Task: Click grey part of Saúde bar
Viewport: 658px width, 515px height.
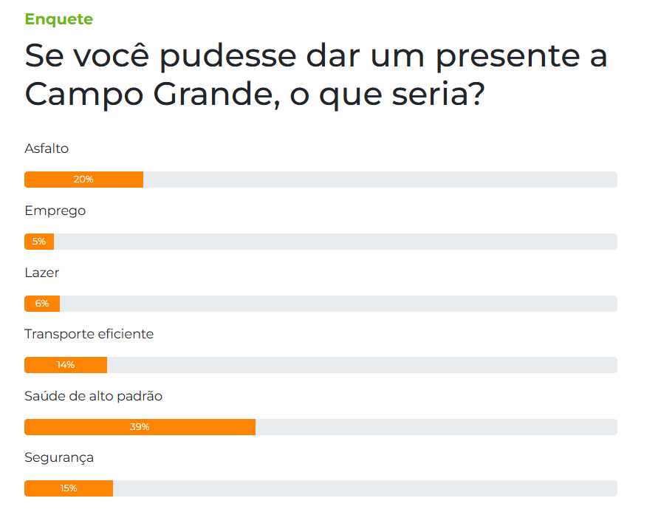Action: (x=436, y=427)
